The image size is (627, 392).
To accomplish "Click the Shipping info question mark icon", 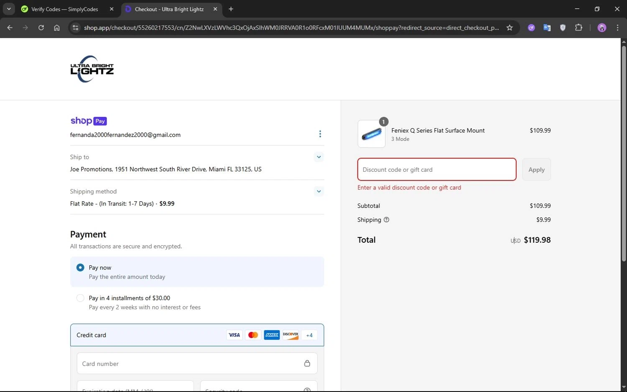I will coord(387,220).
